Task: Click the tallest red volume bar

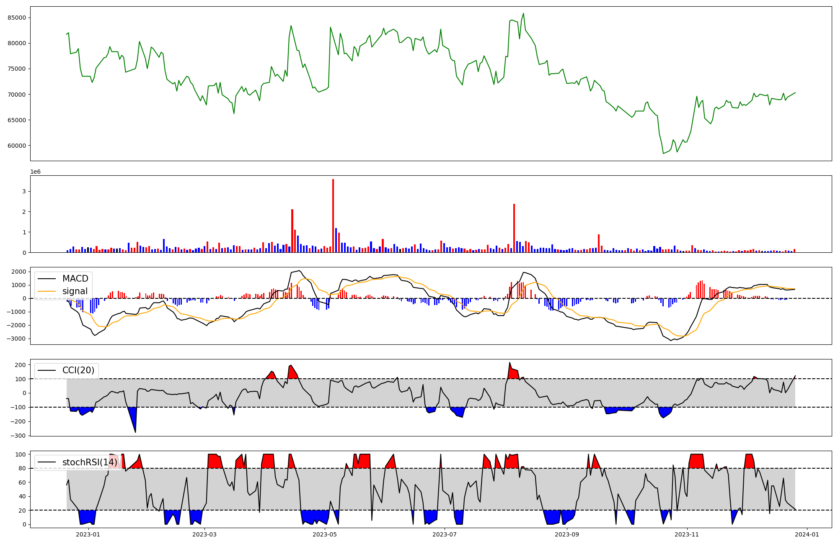Action: 333,216
